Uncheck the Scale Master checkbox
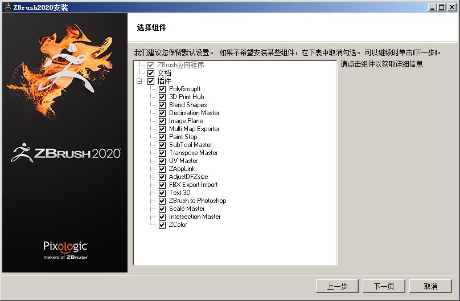The width and height of the screenshot is (460, 301). coord(162,209)
